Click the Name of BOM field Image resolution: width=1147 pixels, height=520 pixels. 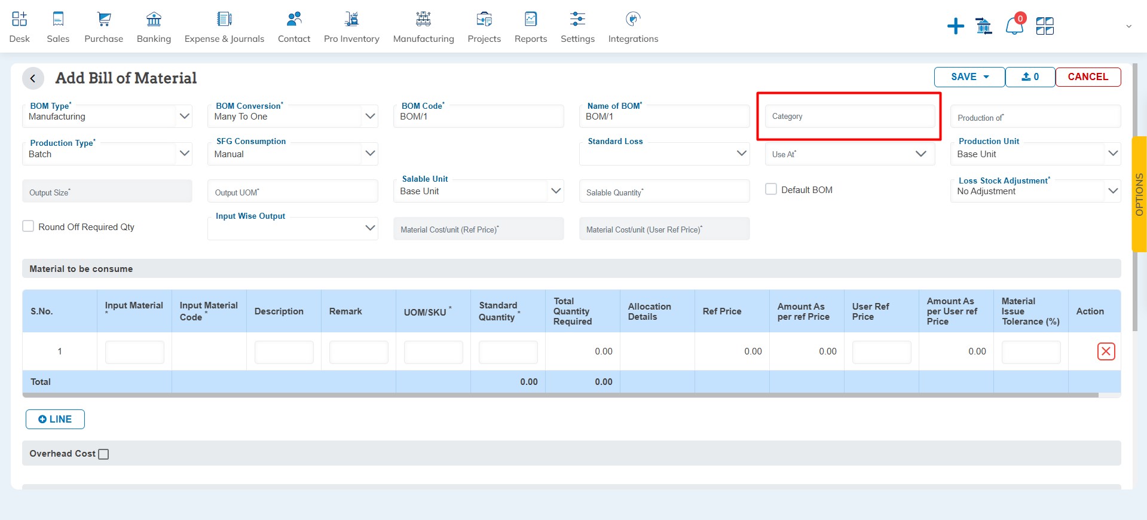point(664,117)
